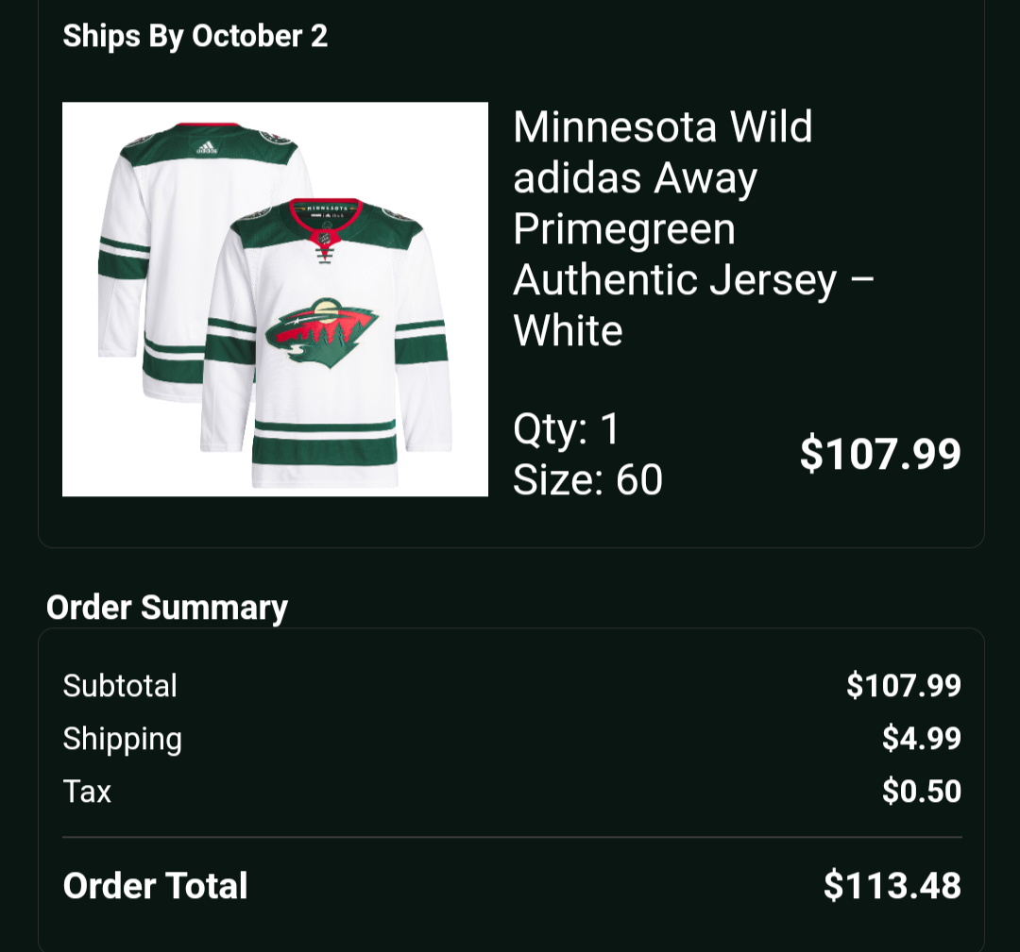Image resolution: width=1020 pixels, height=952 pixels.
Task: Click the Order Summary heading
Action: [x=167, y=608]
